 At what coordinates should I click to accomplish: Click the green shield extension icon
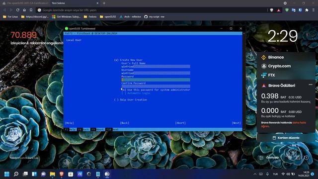(x=287, y=10)
